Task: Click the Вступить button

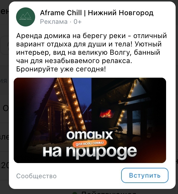Action: (145, 175)
